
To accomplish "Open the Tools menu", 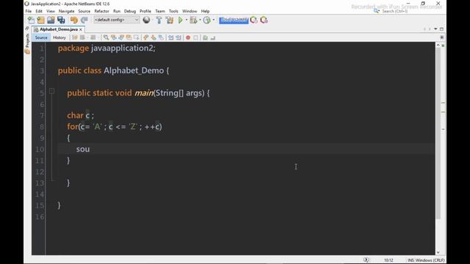I will pos(173,11).
